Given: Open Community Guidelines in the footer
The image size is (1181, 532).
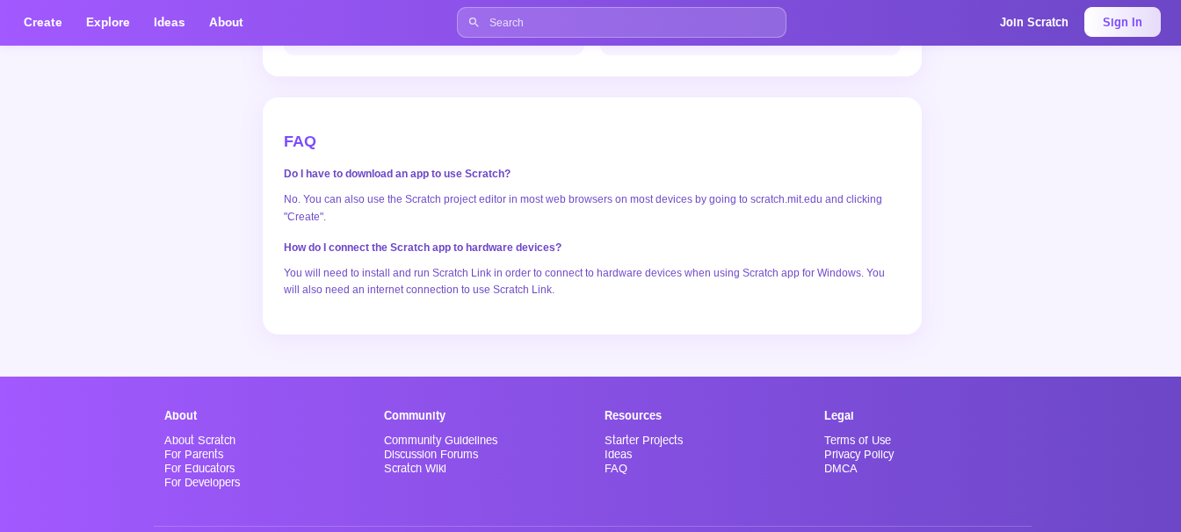Looking at the screenshot, I should [440, 441].
